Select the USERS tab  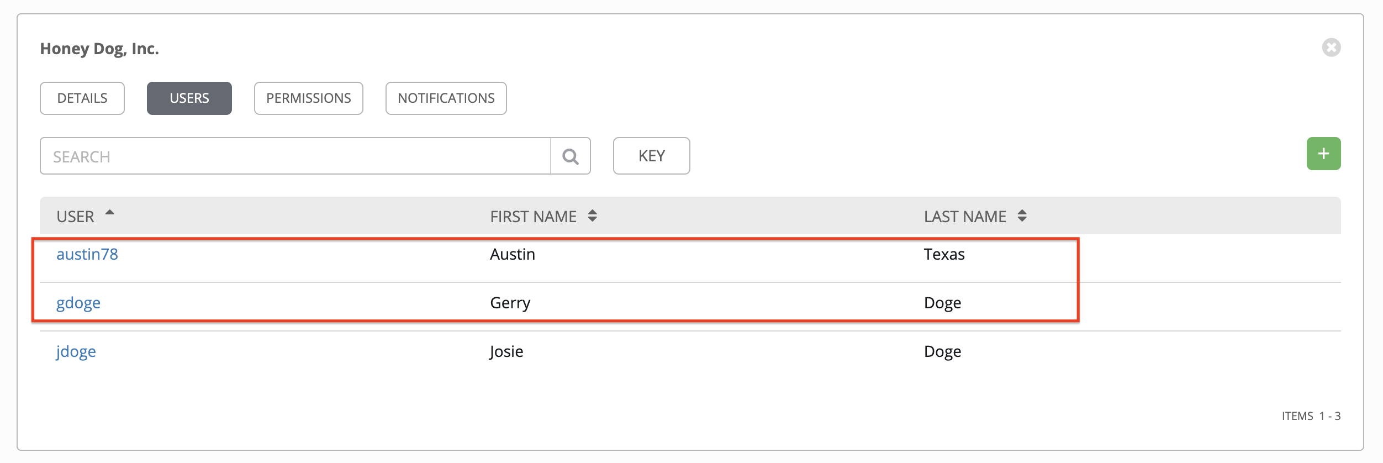(189, 98)
